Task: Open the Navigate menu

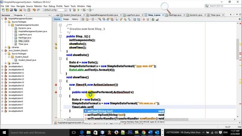Action: coord(21,6)
